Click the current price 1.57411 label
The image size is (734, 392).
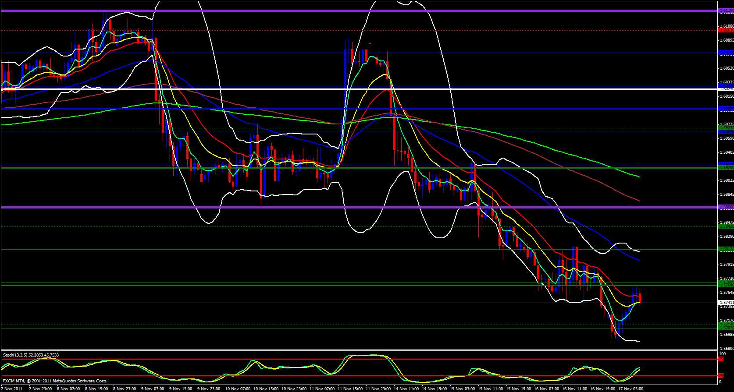pos(726,303)
